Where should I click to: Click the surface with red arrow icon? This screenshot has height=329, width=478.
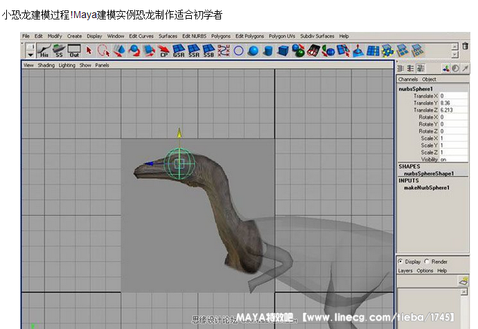343,51
